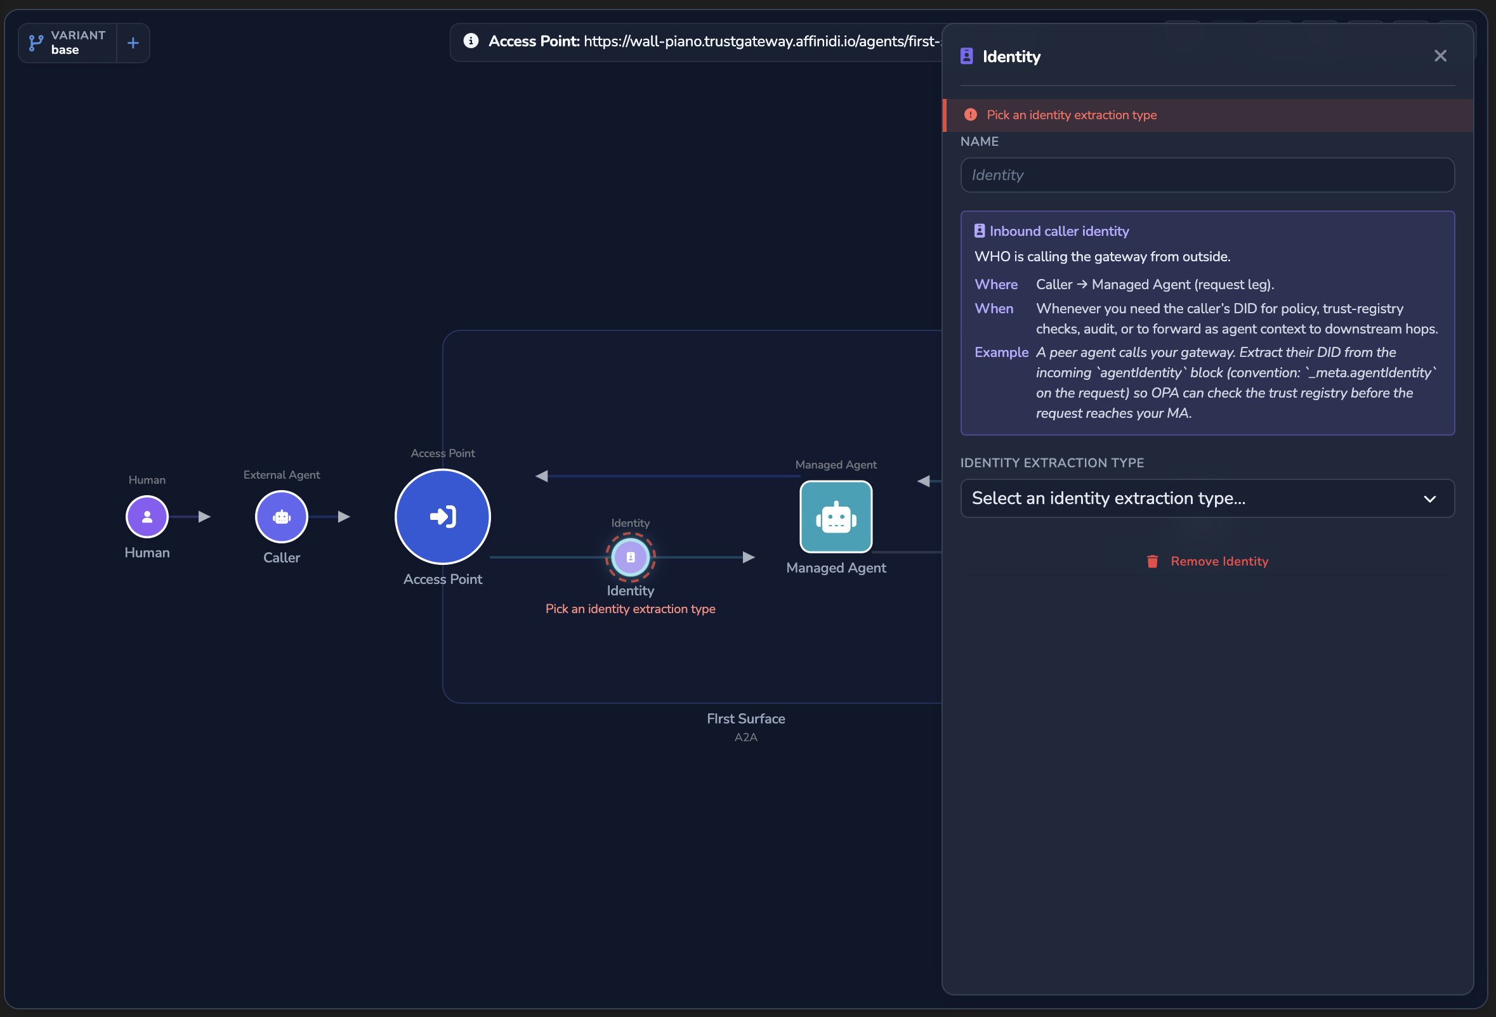Click the A2A label under First Surface
Viewport: 1496px width, 1017px height.
point(745,737)
